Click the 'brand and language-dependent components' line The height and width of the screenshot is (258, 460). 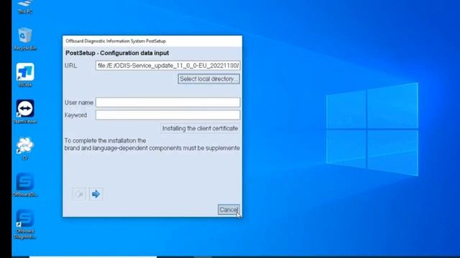(152, 148)
